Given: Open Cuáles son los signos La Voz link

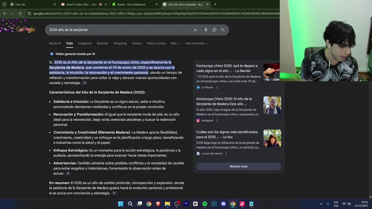Looking at the screenshot, I should pyautogui.click(x=227, y=134).
